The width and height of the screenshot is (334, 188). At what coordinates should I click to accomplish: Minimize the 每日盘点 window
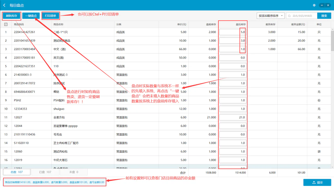tap(322, 5)
